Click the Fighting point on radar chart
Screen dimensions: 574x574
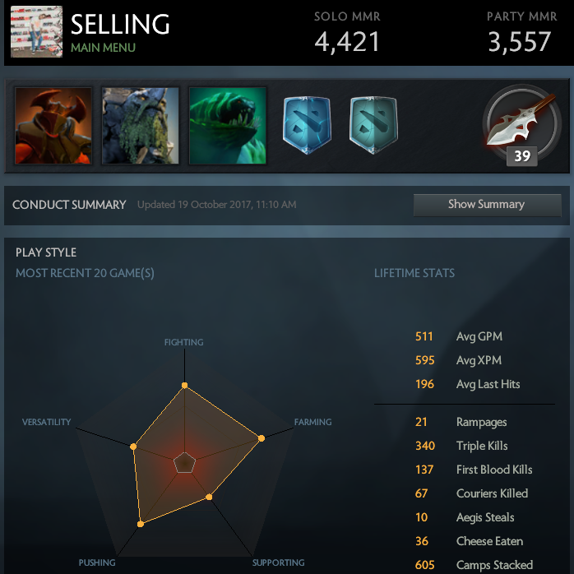click(184, 385)
